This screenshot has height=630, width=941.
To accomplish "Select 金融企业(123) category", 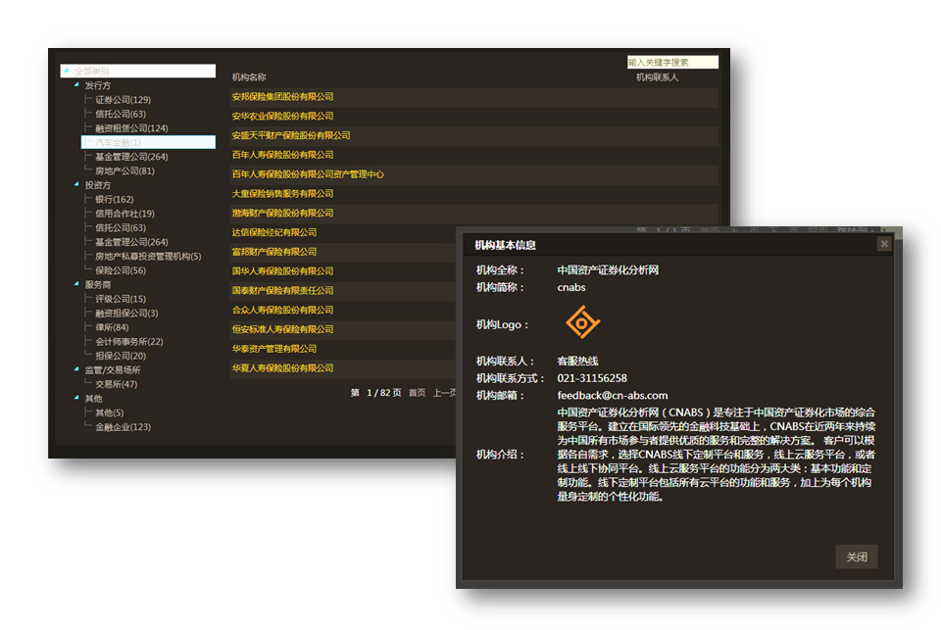I will 124,426.
